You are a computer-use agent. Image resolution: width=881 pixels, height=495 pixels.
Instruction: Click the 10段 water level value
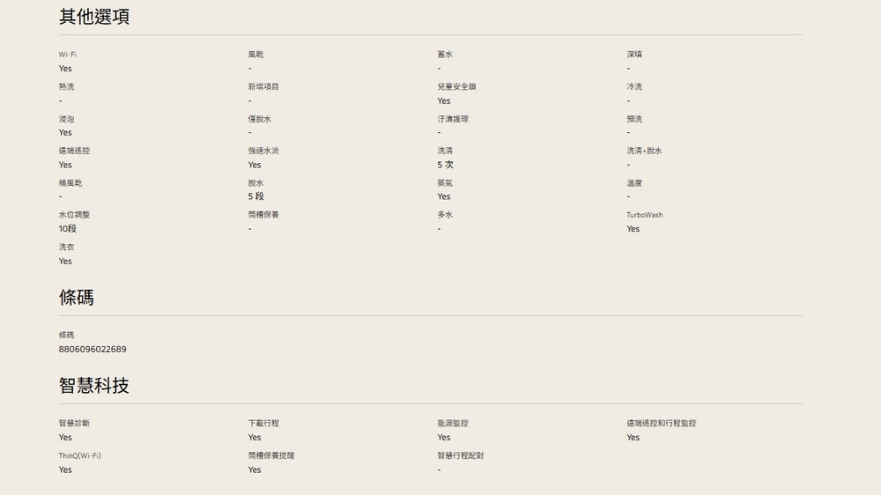[x=68, y=229]
